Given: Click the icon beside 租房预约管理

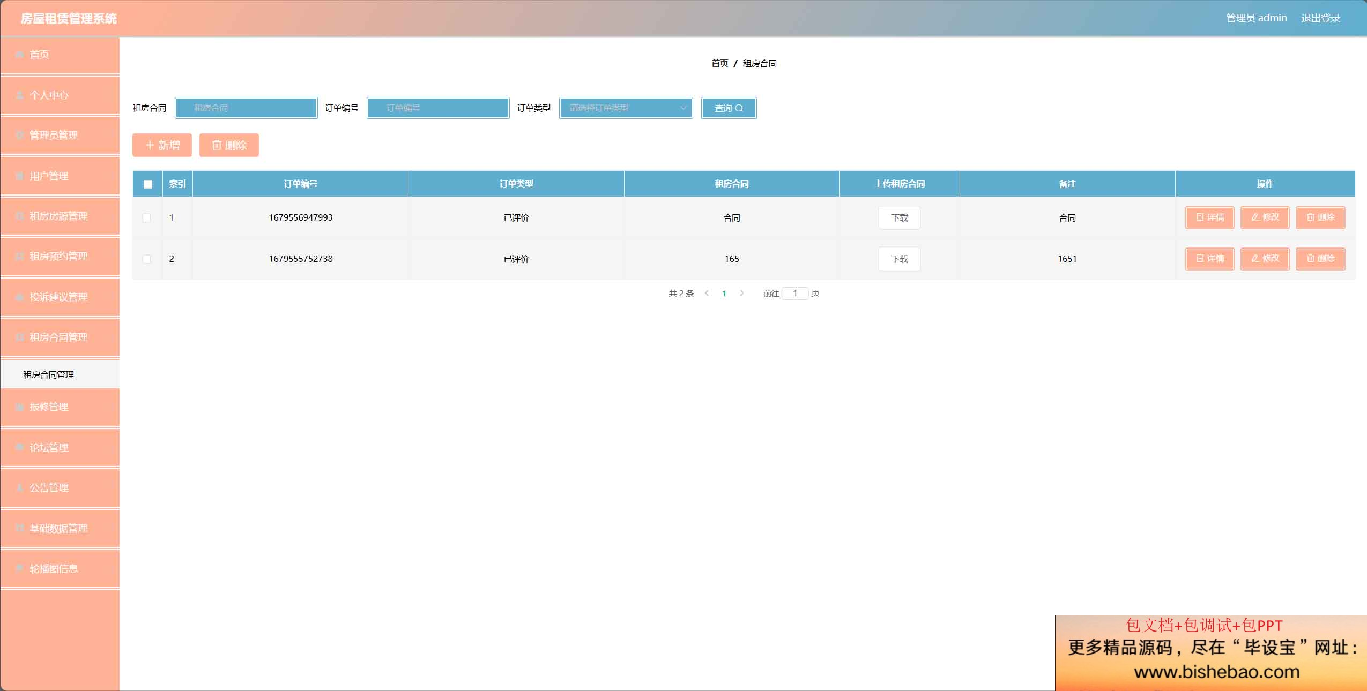Looking at the screenshot, I should [20, 257].
